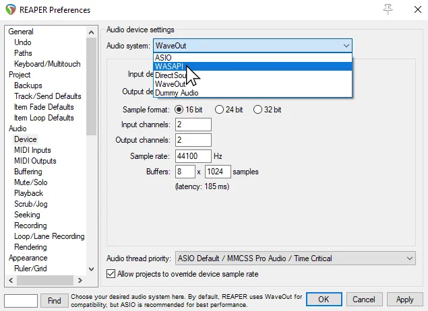This screenshot has height=311, width=428.
Task: Open the Playback page
Action: click(29, 193)
